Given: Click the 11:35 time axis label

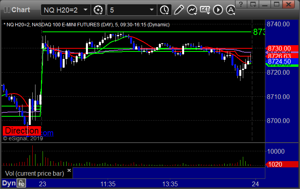Looking at the screenshot, I should pyautogui.click(x=108, y=183).
